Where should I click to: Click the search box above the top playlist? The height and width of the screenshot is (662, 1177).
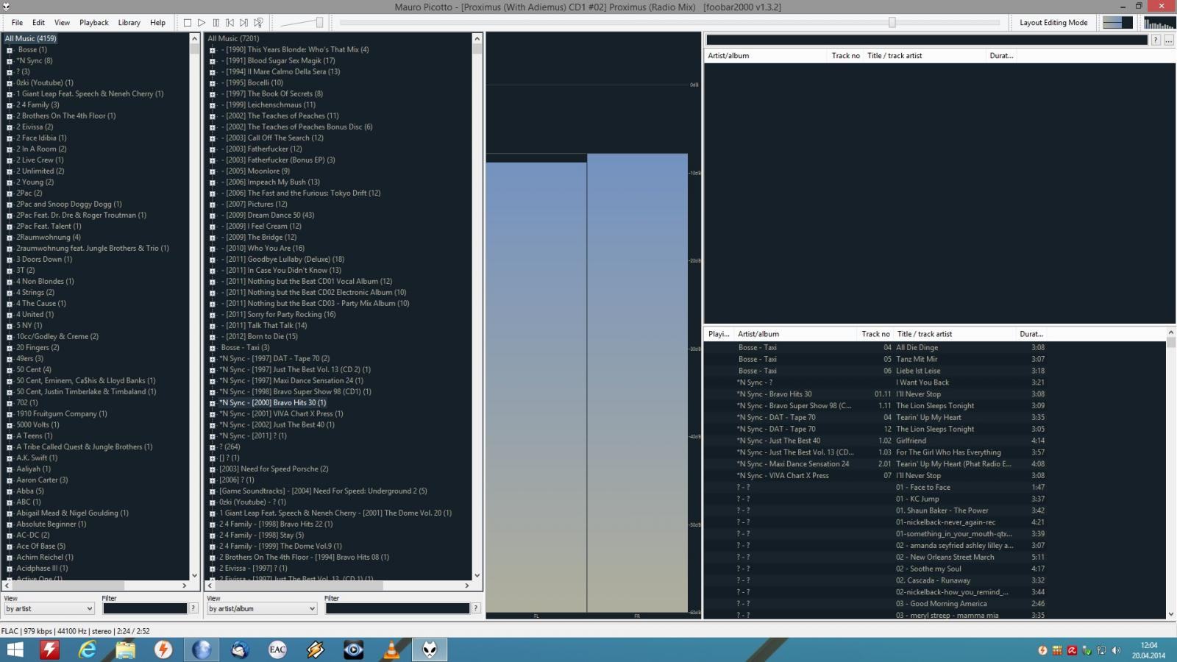[x=927, y=40]
